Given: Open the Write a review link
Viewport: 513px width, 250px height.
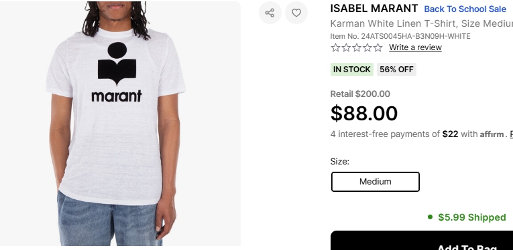Looking at the screenshot, I should 415,47.
